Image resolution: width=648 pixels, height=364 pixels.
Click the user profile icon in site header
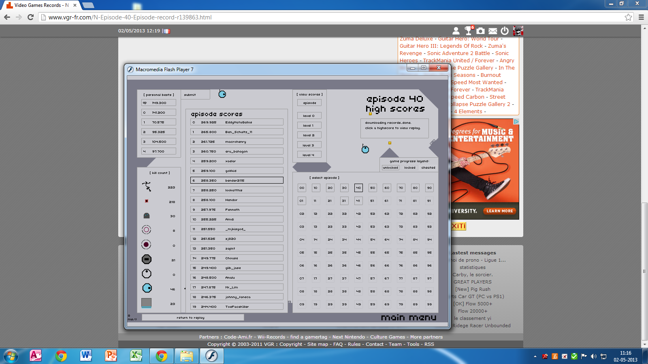point(456,31)
